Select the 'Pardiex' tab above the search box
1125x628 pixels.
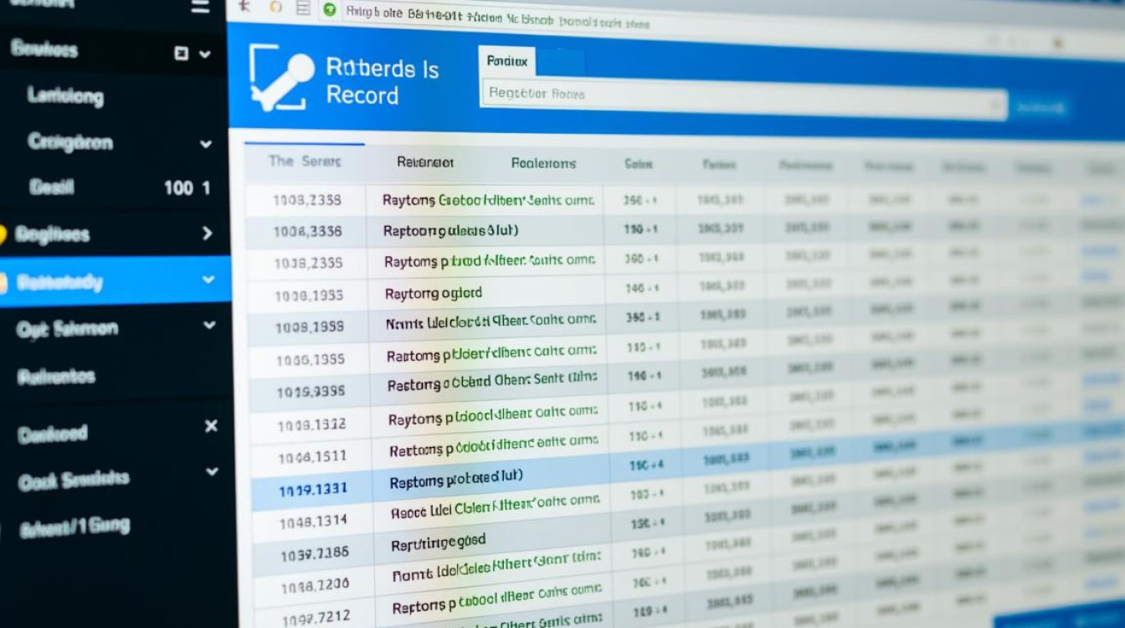pyautogui.click(x=507, y=61)
